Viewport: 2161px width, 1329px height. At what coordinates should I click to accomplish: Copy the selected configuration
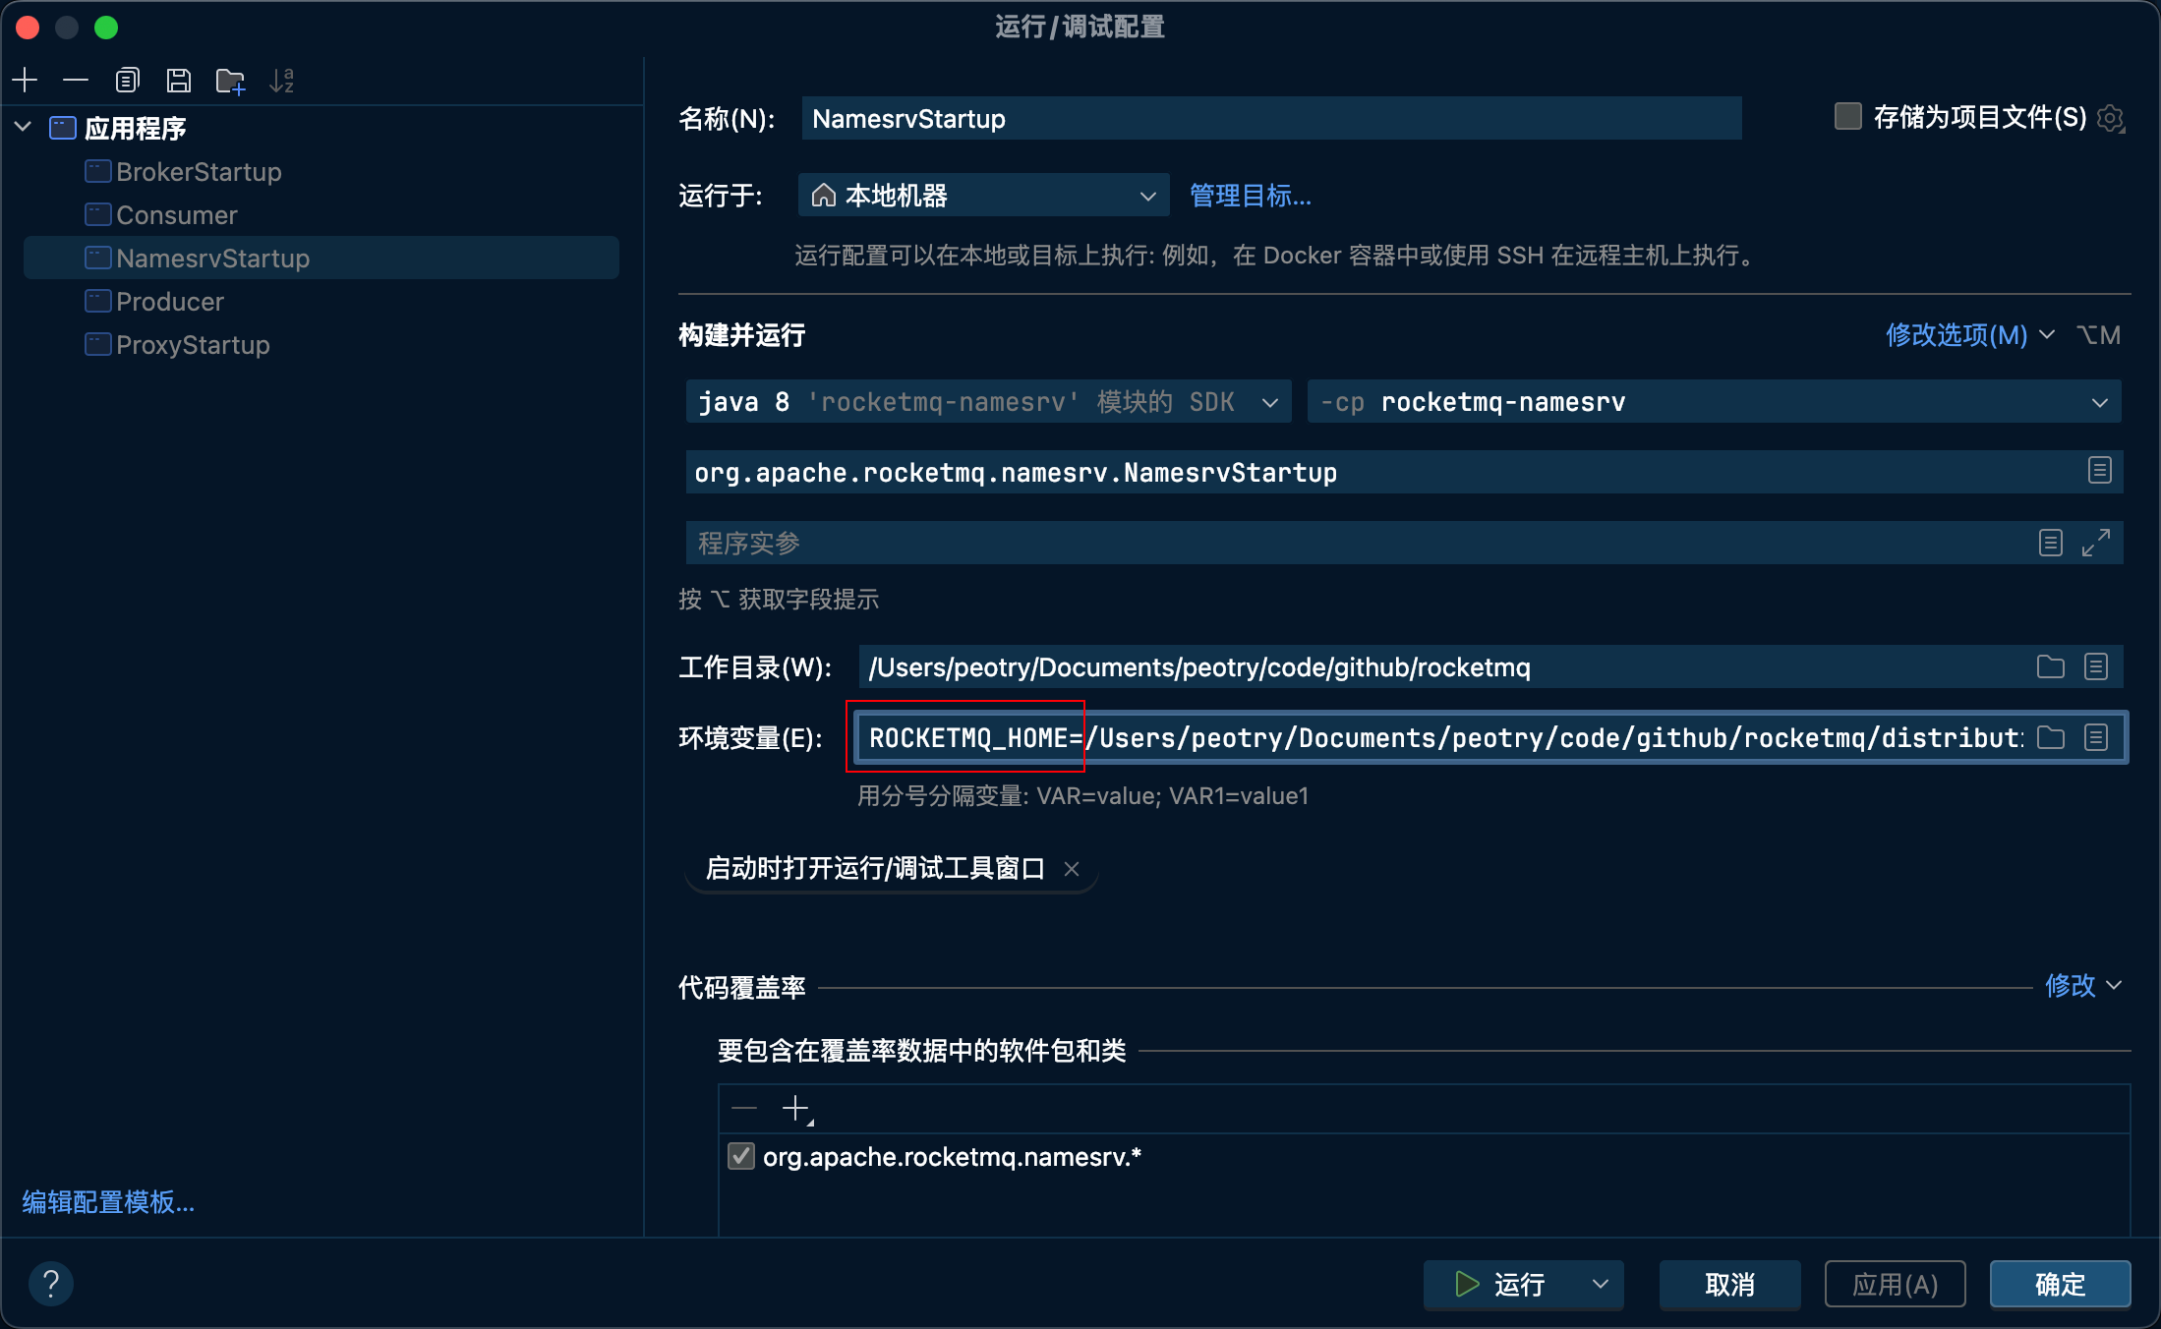pos(128,80)
